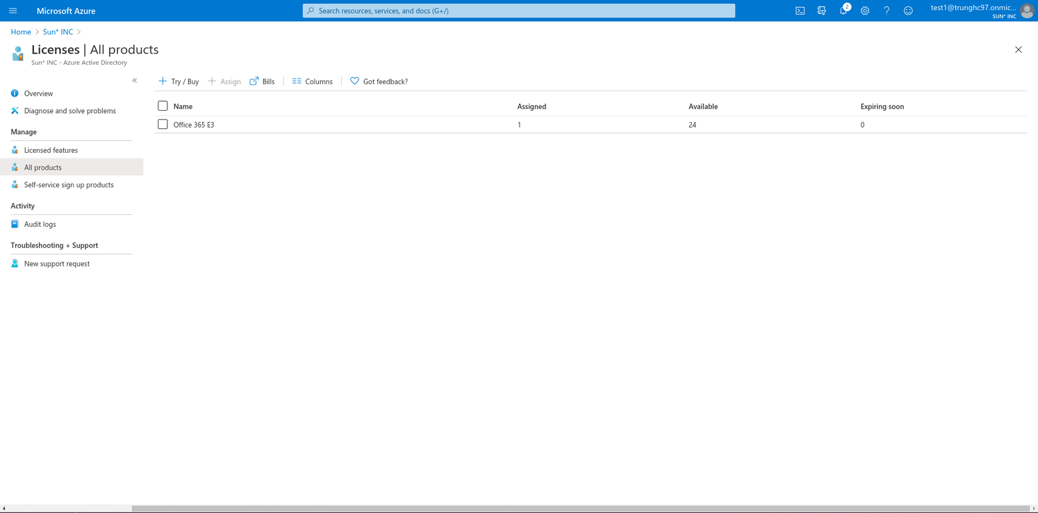Click the chevron after Sun* INC breadcrumb
Image resolution: width=1038 pixels, height=513 pixels.
[79, 32]
